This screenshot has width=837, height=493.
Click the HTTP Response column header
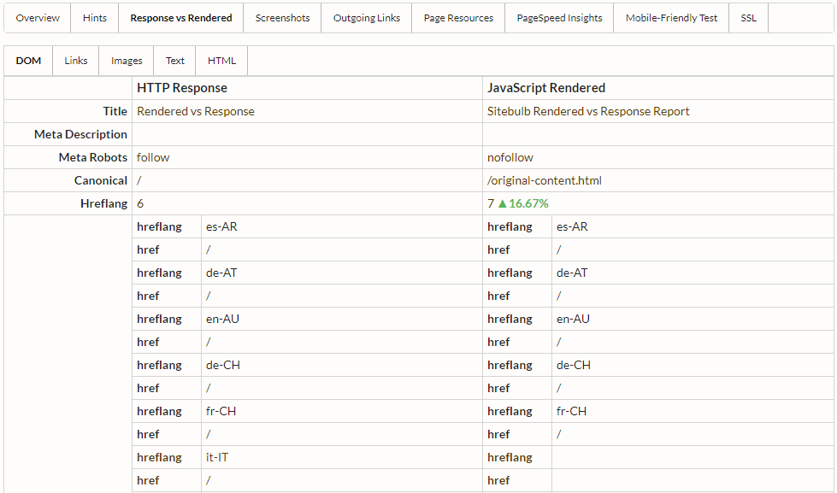pyautogui.click(x=182, y=88)
